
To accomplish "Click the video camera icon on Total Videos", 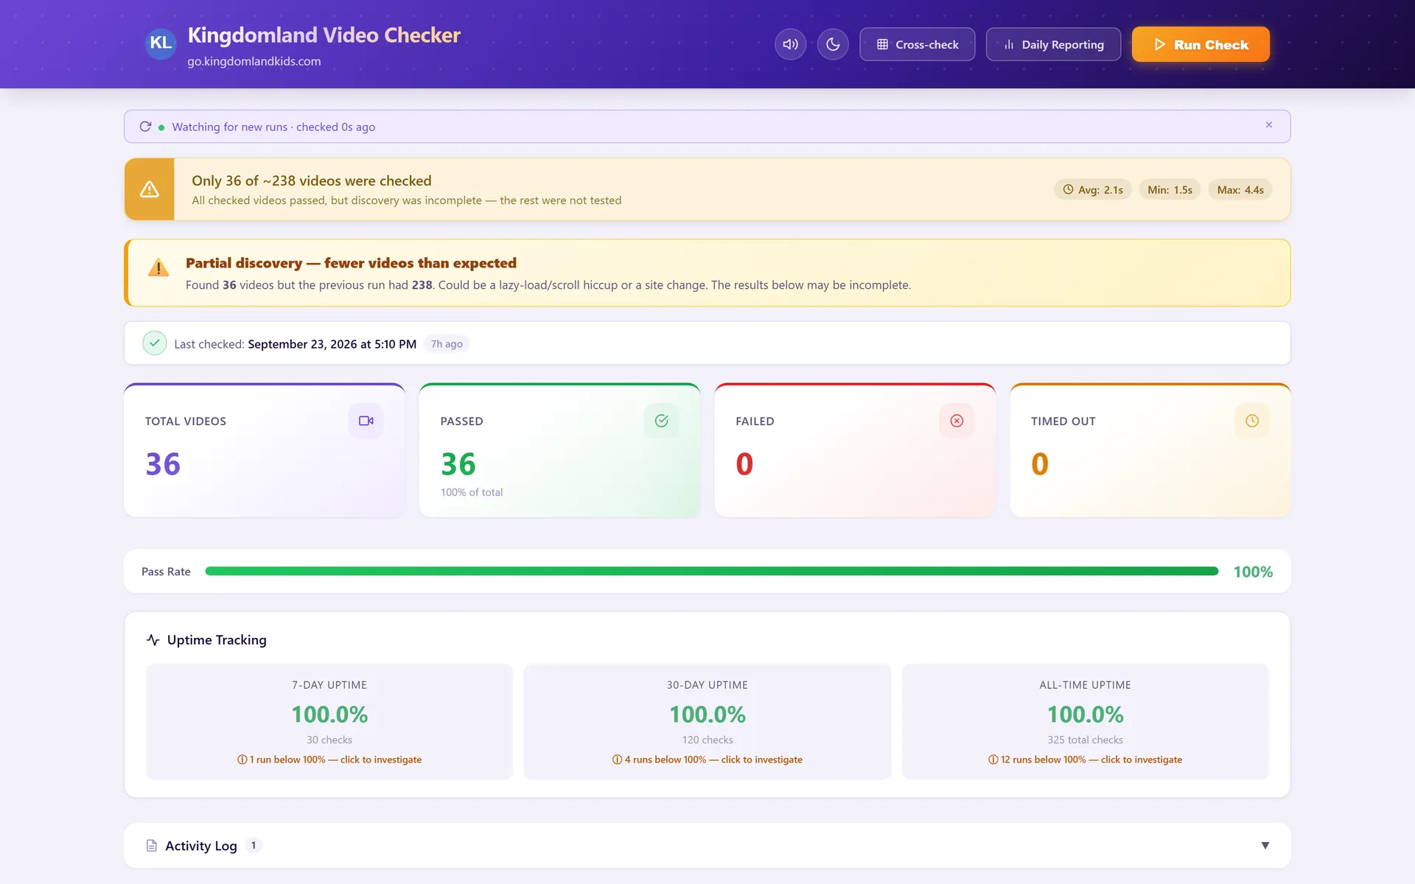I will click(x=366, y=421).
